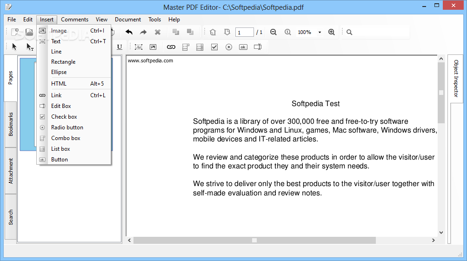The height and width of the screenshot is (261, 467).
Task: Open the Tools menu
Action: click(154, 20)
